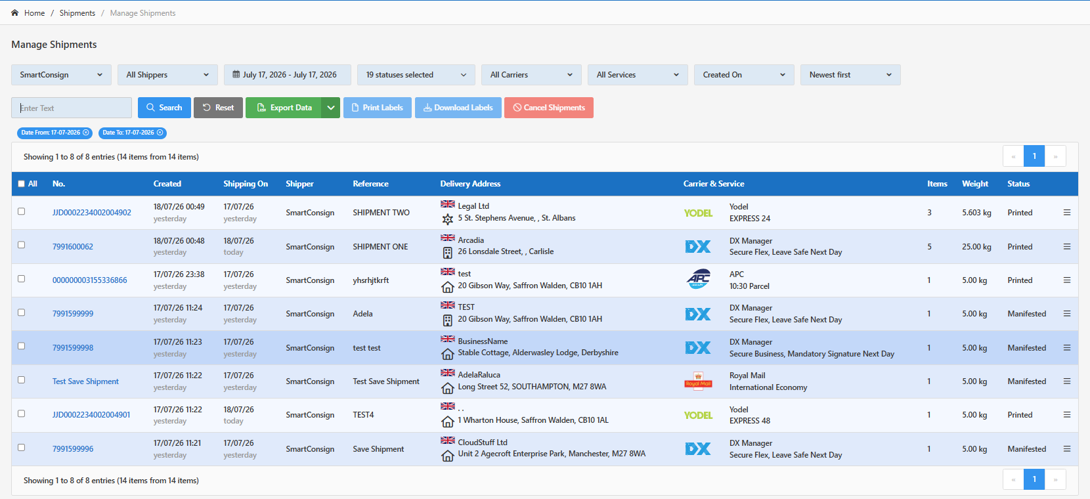
Task: Click the Royal Mail carrier logo
Action: click(698, 381)
